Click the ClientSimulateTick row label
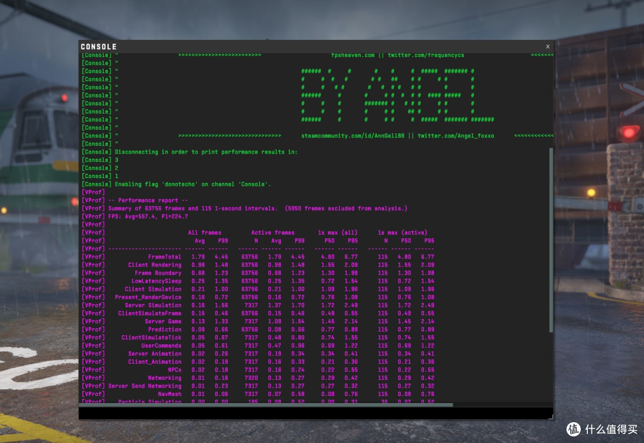The height and width of the screenshot is (443, 644). pyautogui.click(x=151, y=338)
